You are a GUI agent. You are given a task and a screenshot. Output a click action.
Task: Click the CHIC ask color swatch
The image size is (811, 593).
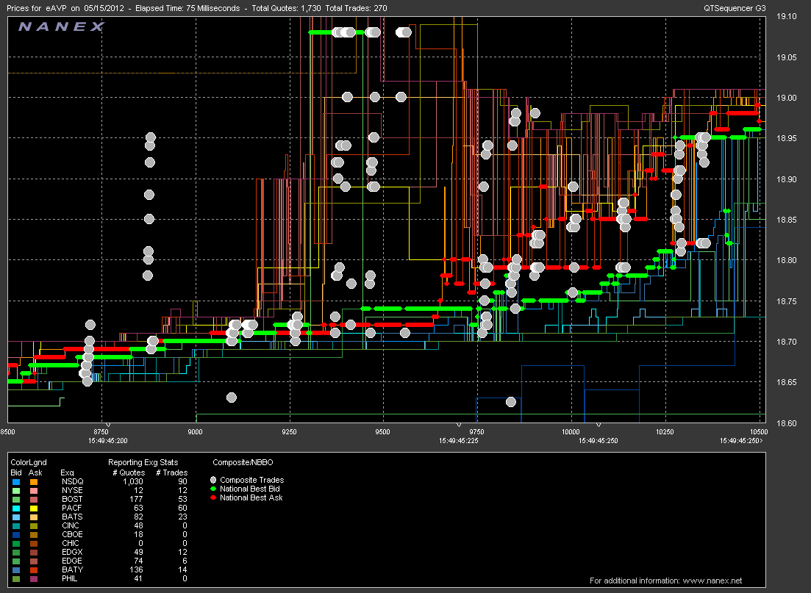click(34, 543)
